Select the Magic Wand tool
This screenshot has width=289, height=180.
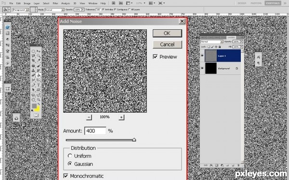pyautogui.click(x=39, y=56)
